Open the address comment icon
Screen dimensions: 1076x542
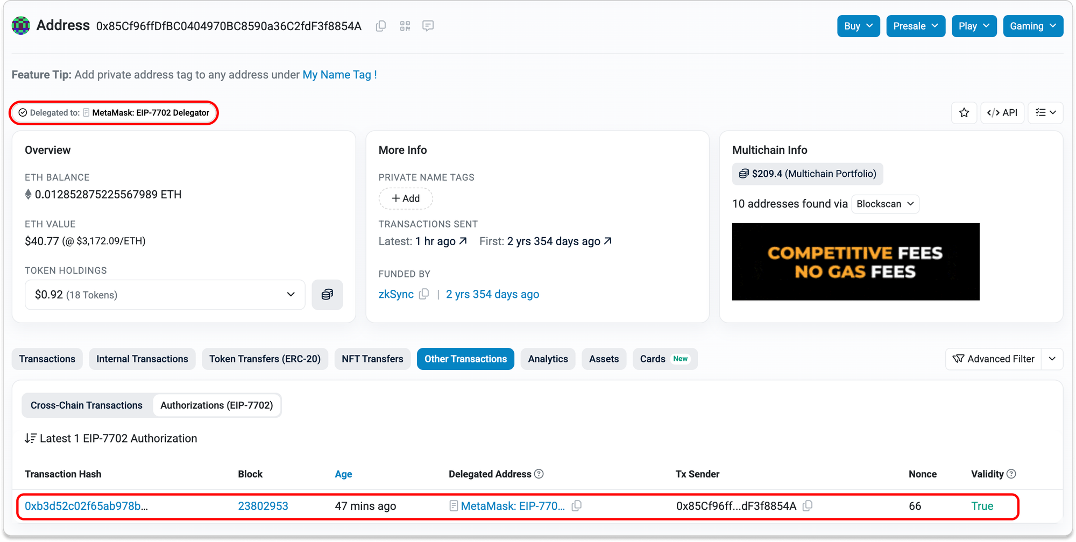[428, 26]
